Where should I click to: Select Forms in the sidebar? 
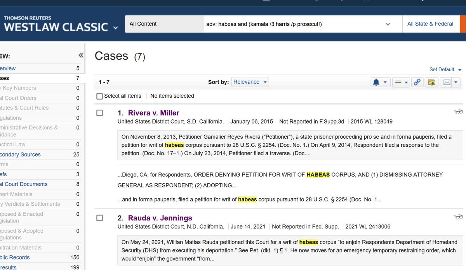coord(4,164)
